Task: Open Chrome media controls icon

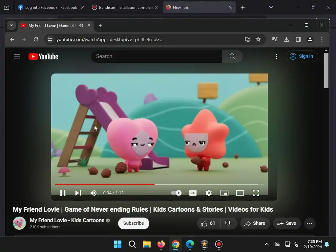Action: click(275, 39)
